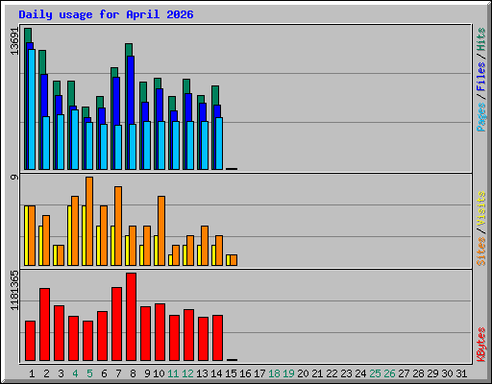
Task: Click day 1 on the x-axis
Action: [32, 373]
